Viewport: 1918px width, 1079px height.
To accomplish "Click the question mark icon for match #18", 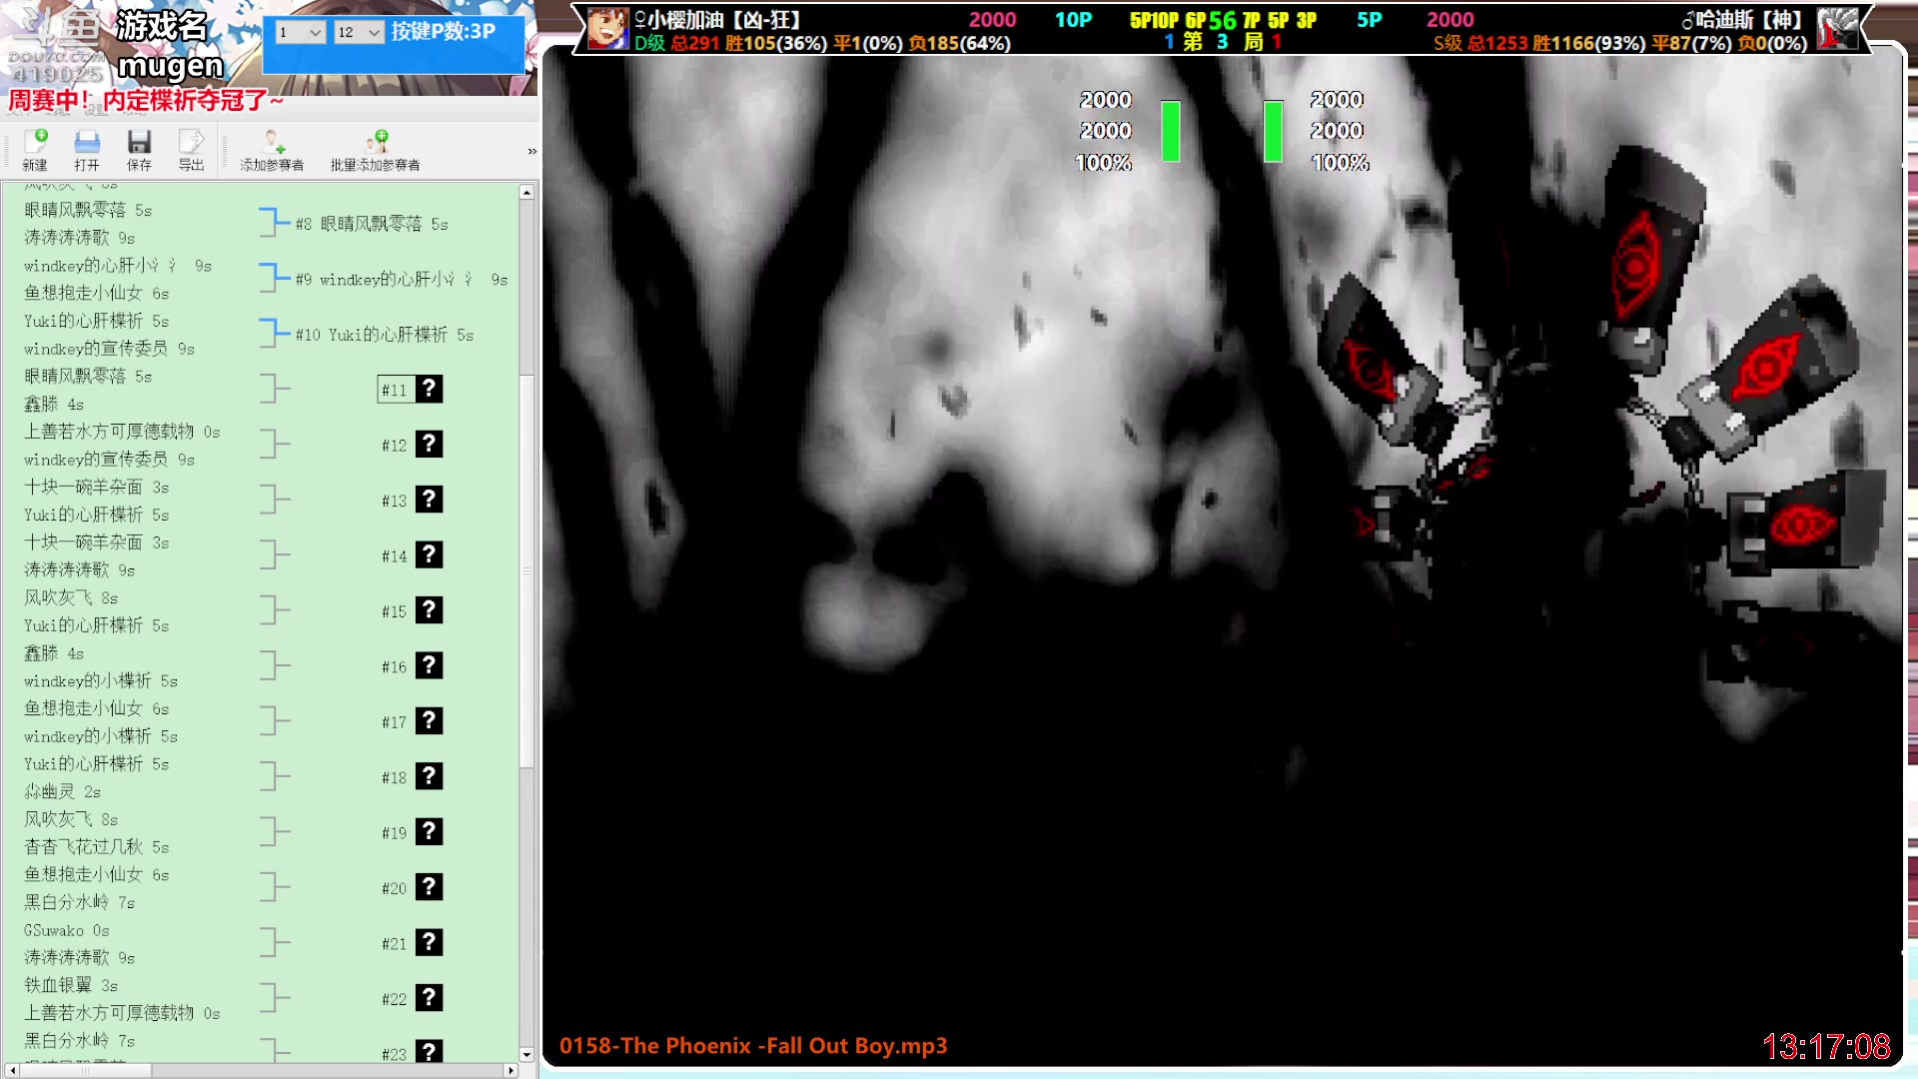I will coord(429,776).
